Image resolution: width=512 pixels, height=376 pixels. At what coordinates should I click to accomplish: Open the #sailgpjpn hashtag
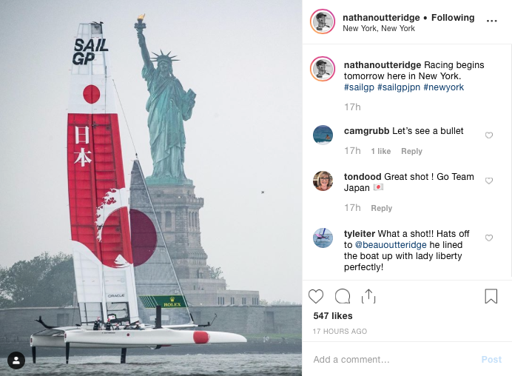pos(399,87)
